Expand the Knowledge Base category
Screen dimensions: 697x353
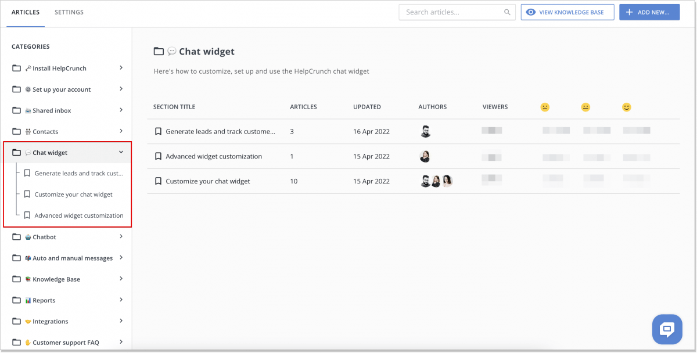[x=121, y=279]
